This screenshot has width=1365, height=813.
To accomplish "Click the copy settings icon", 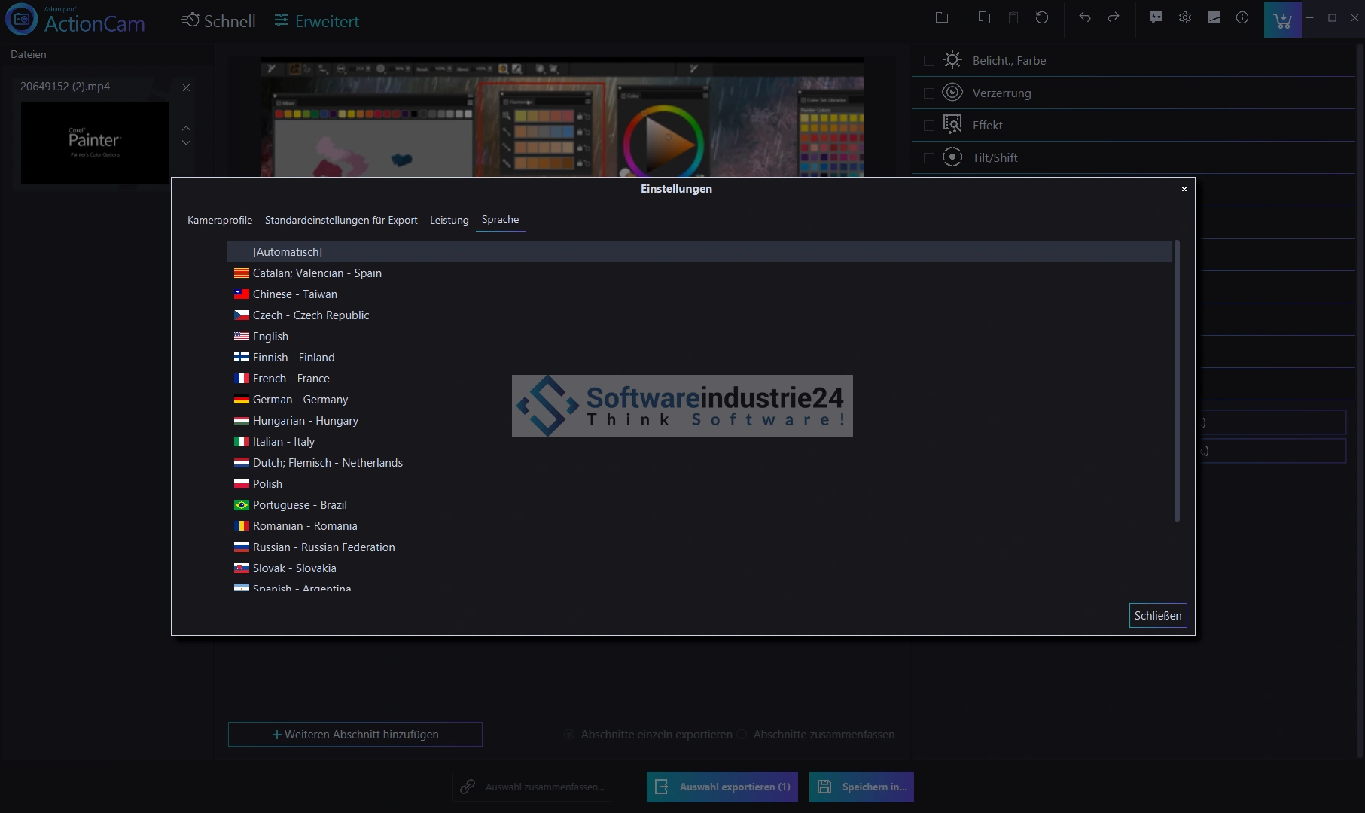I will (x=984, y=18).
